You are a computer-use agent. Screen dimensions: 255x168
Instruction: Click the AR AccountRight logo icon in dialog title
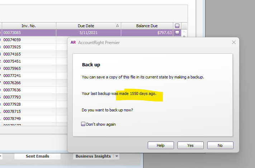pos(73,43)
